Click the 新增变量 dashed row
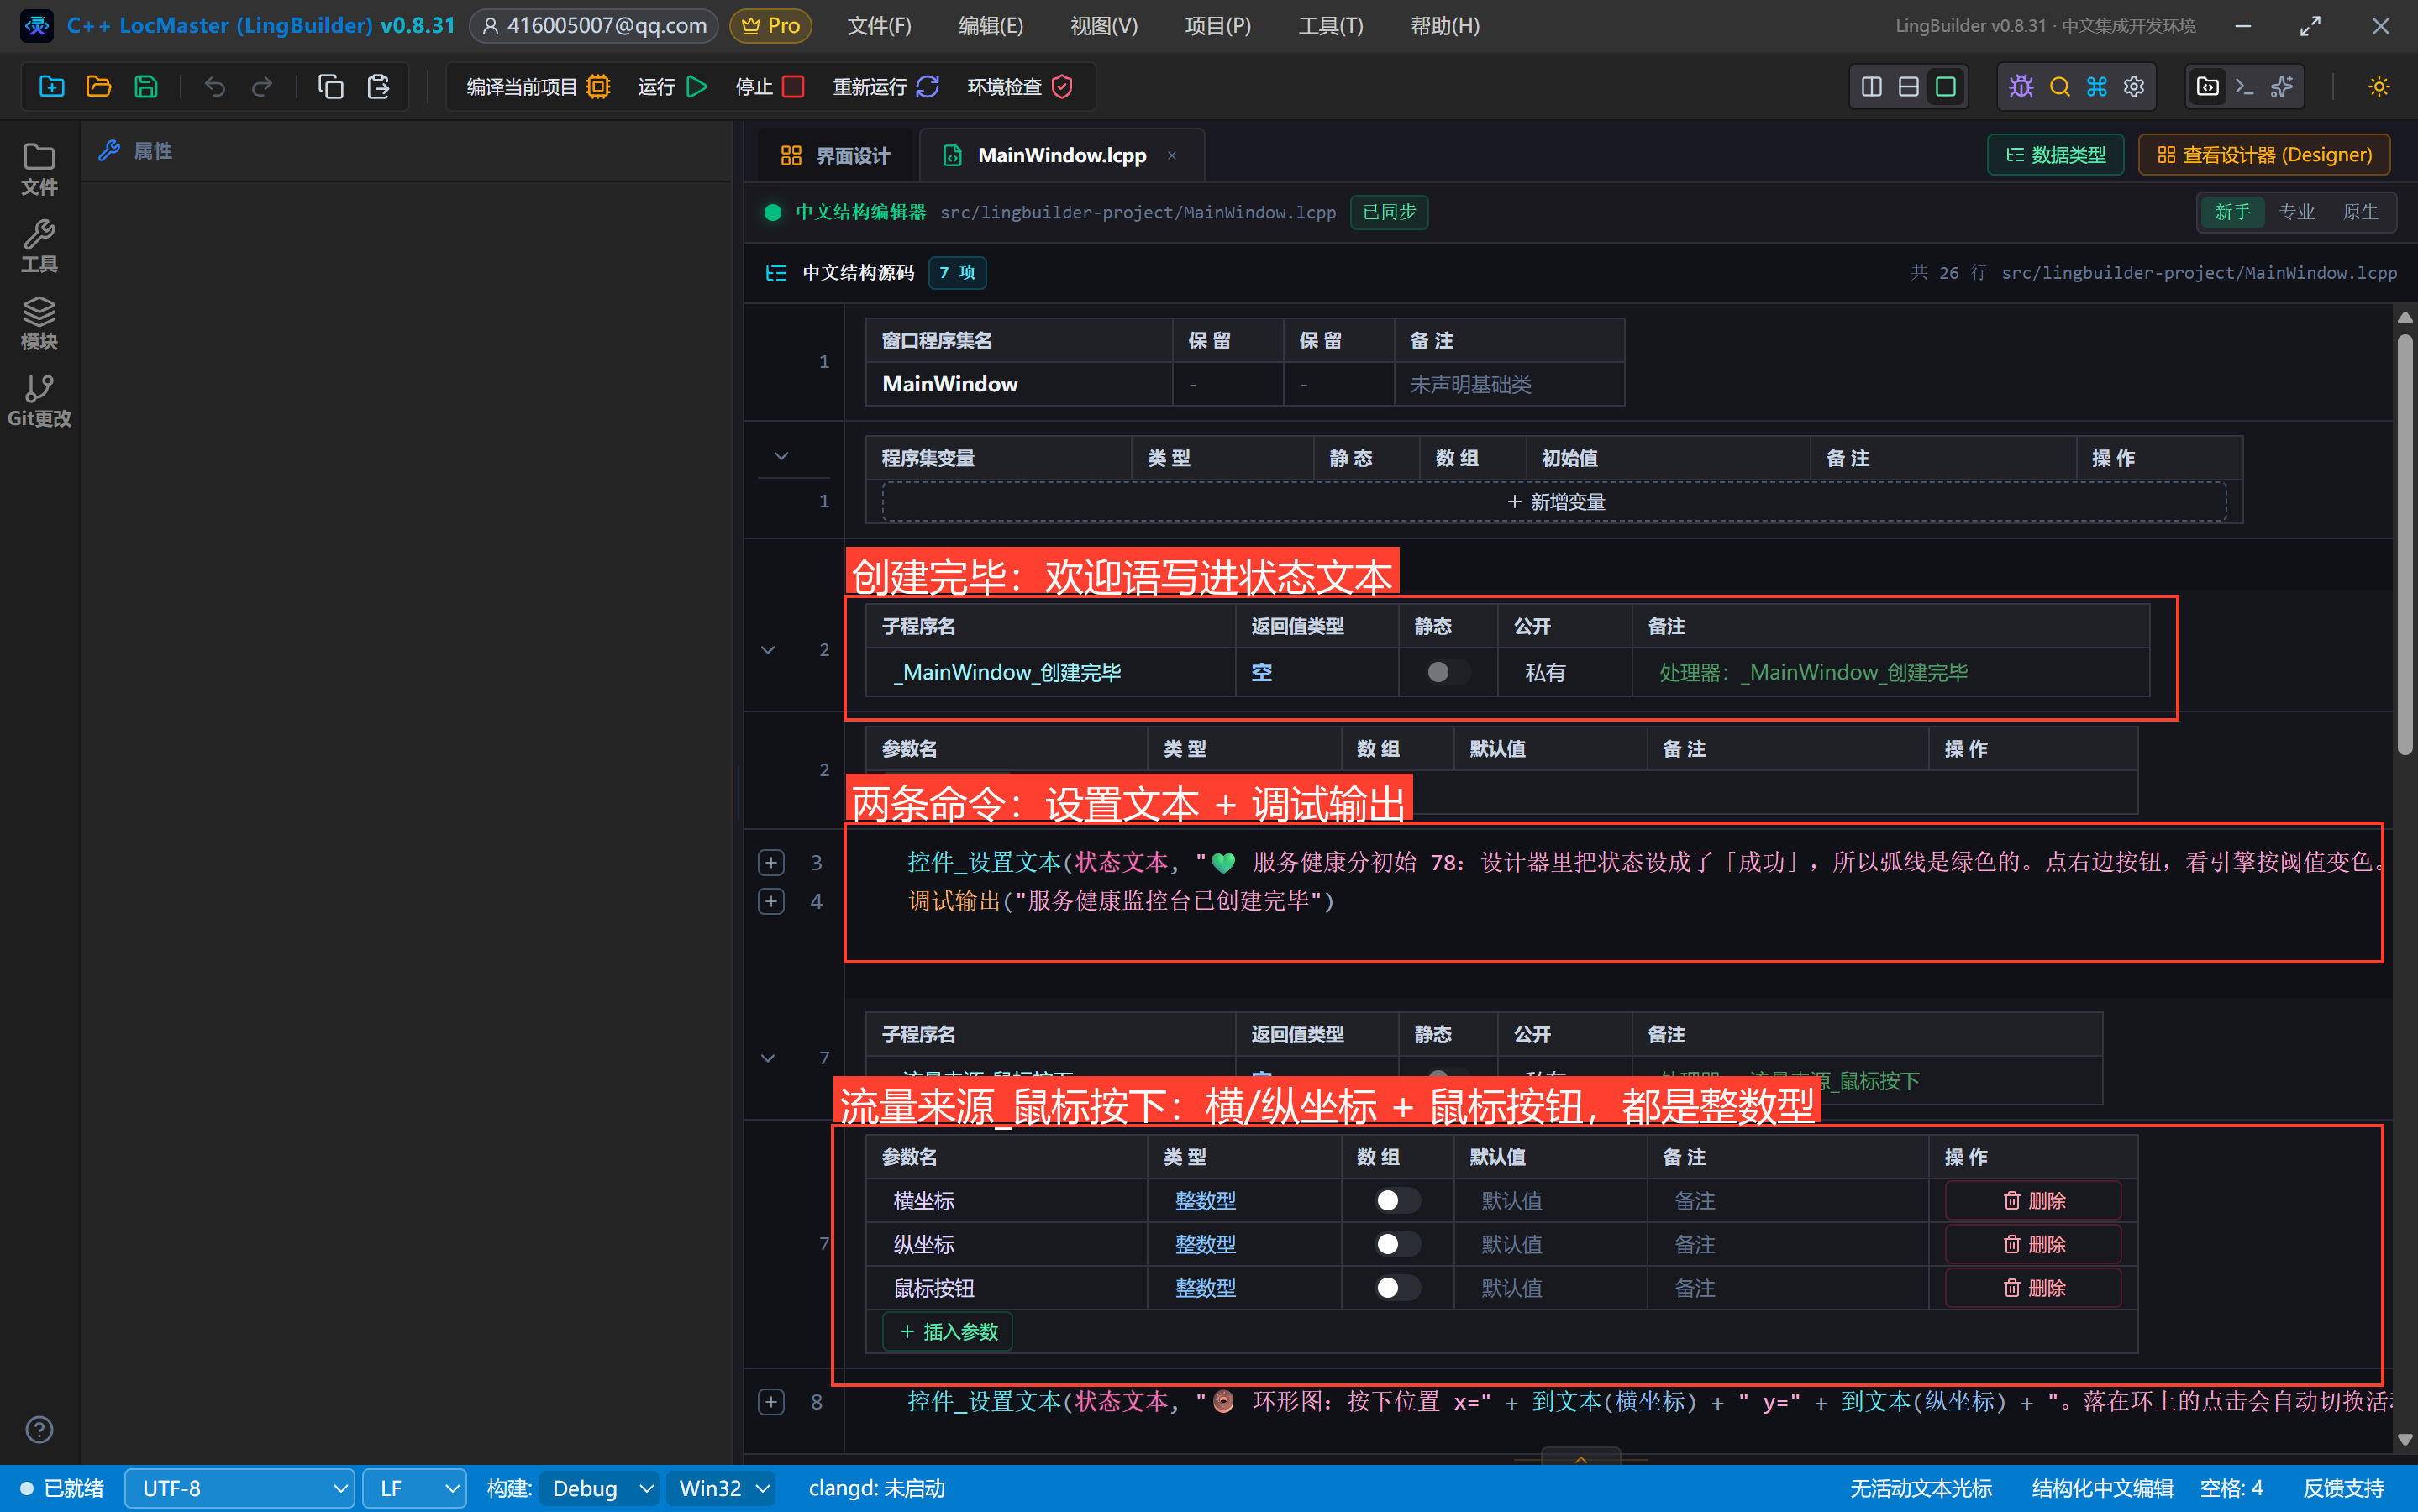2418x1512 pixels. 1554,501
